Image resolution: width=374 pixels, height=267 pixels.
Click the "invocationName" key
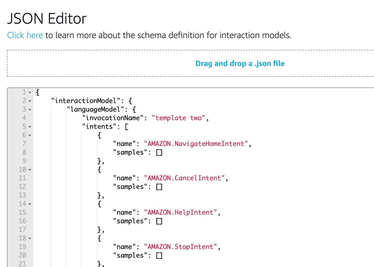[113, 118]
